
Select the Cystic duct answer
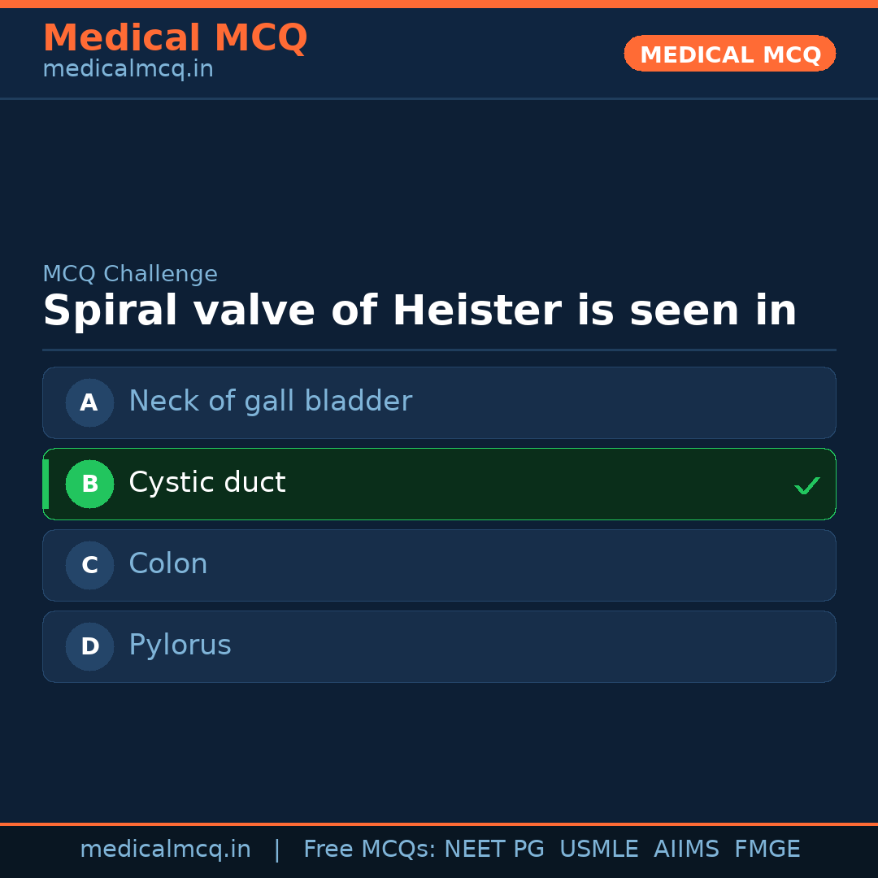pyautogui.click(x=207, y=483)
